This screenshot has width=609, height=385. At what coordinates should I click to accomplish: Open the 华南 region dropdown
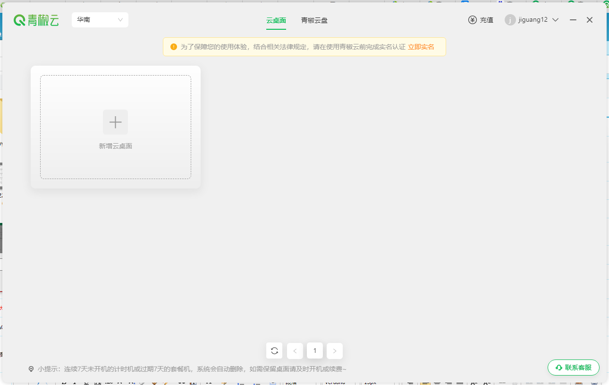click(100, 20)
